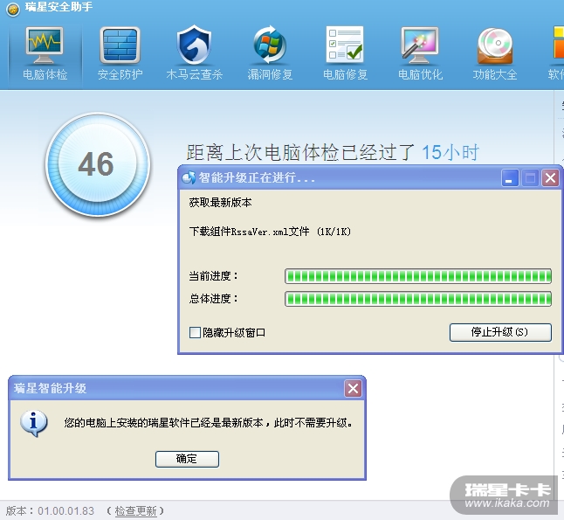This screenshot has height=520, width=564.
Task: Open the 功能大全 disc box icon
Action: point(495,45)
